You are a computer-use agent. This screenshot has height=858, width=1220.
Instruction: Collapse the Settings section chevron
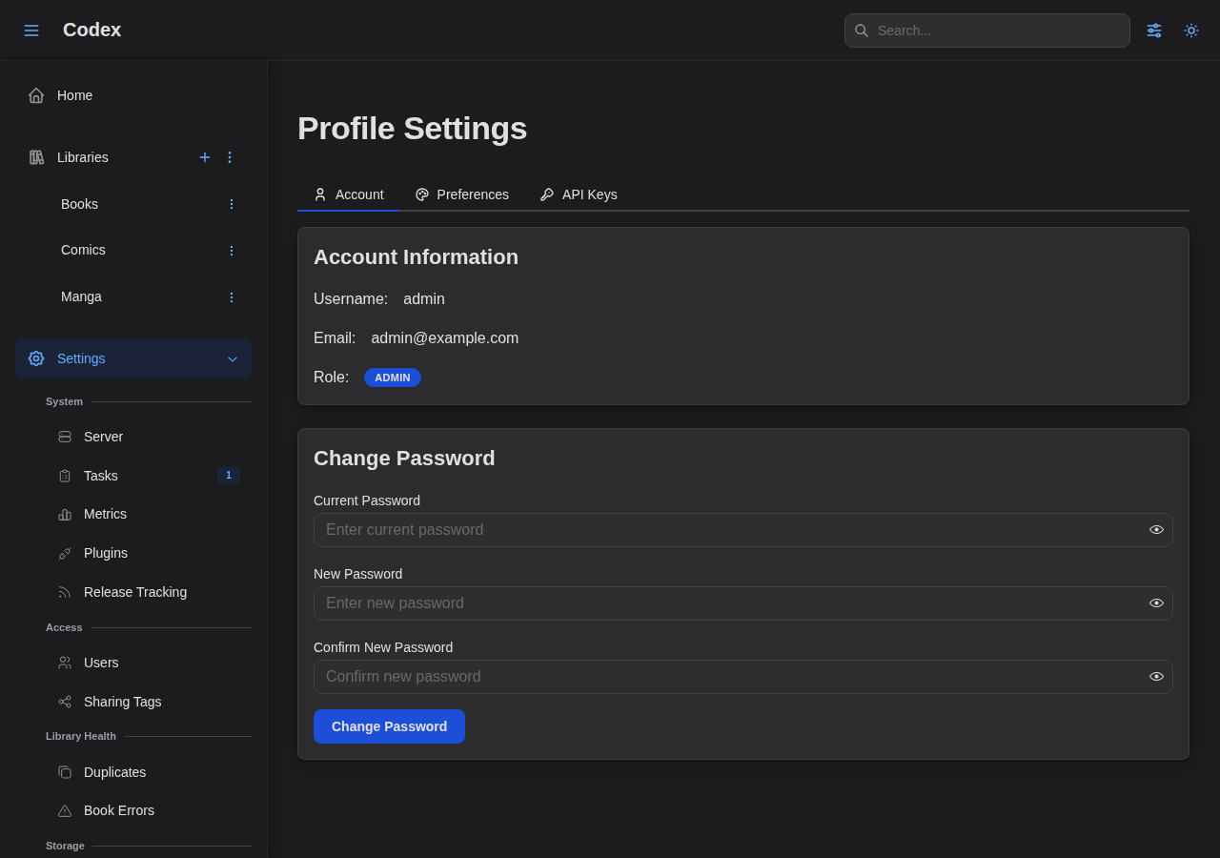tap(233, 359)
